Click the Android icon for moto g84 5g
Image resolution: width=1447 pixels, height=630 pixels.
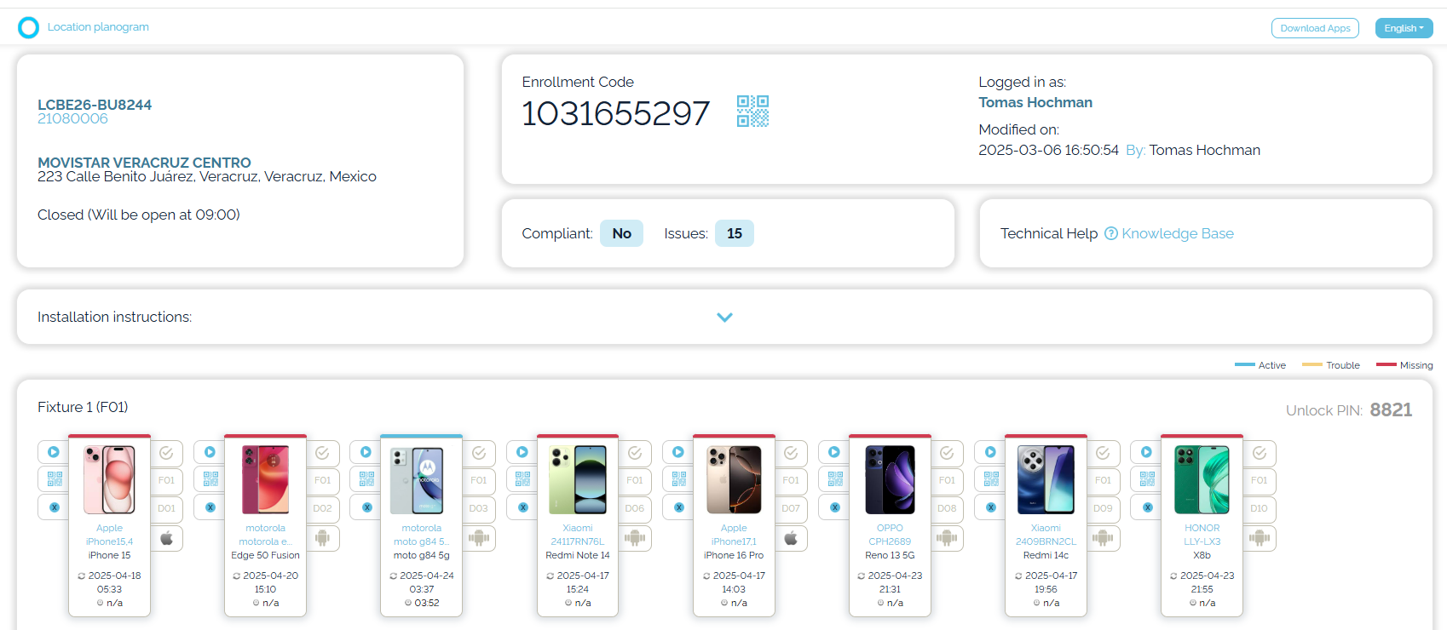pos(479,538)
